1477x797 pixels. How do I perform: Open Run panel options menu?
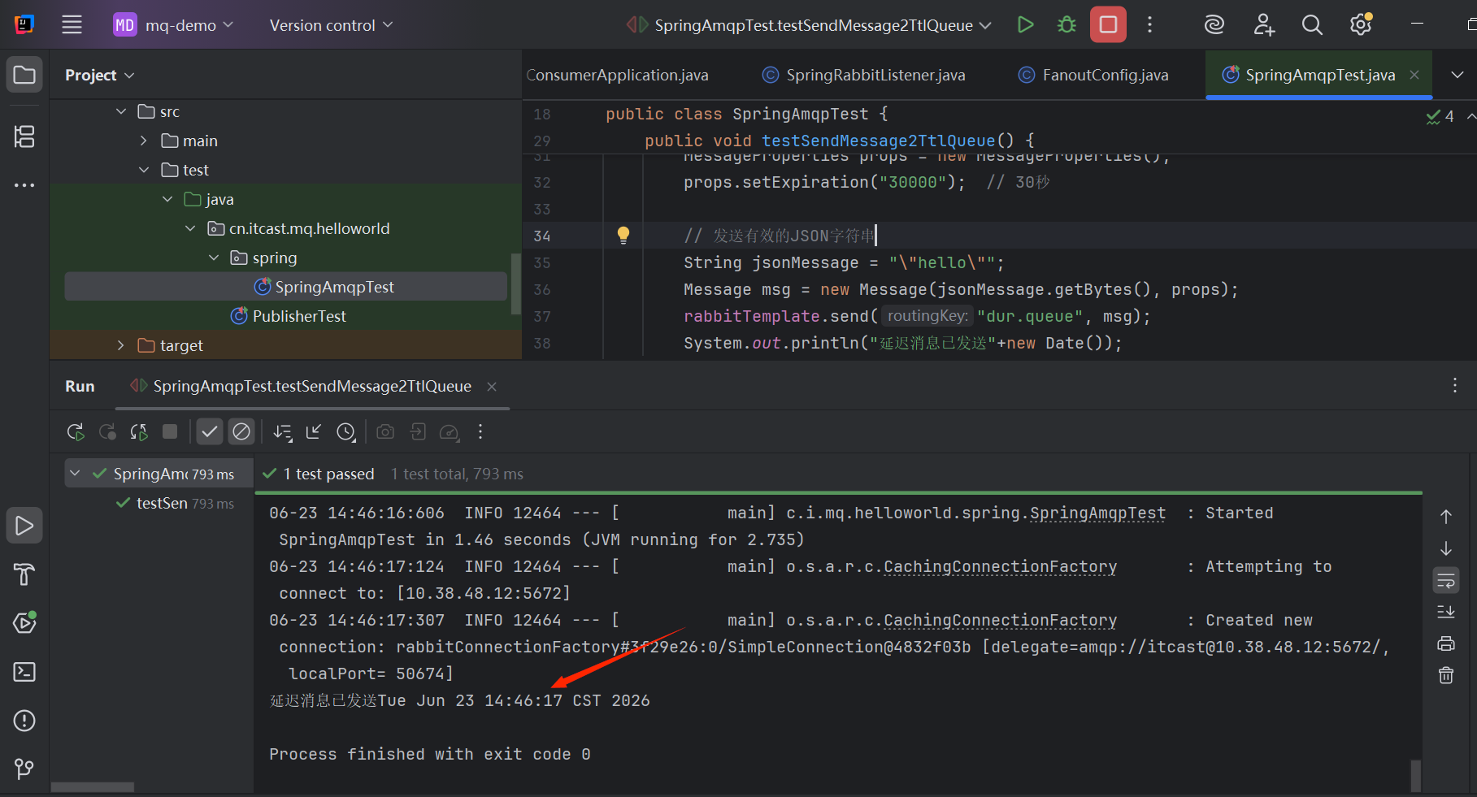click(x=1455, y=386)
